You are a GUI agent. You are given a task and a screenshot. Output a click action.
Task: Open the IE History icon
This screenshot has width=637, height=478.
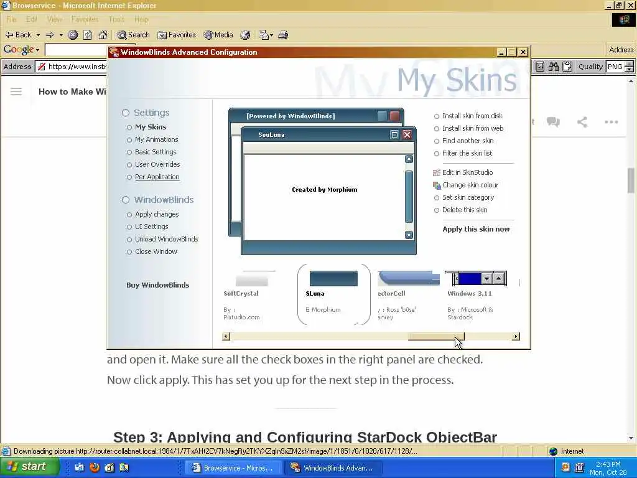(x=245, y=35)
